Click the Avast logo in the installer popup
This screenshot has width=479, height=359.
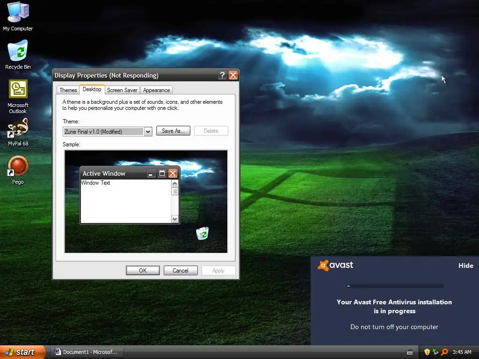[x=335, y=265]
